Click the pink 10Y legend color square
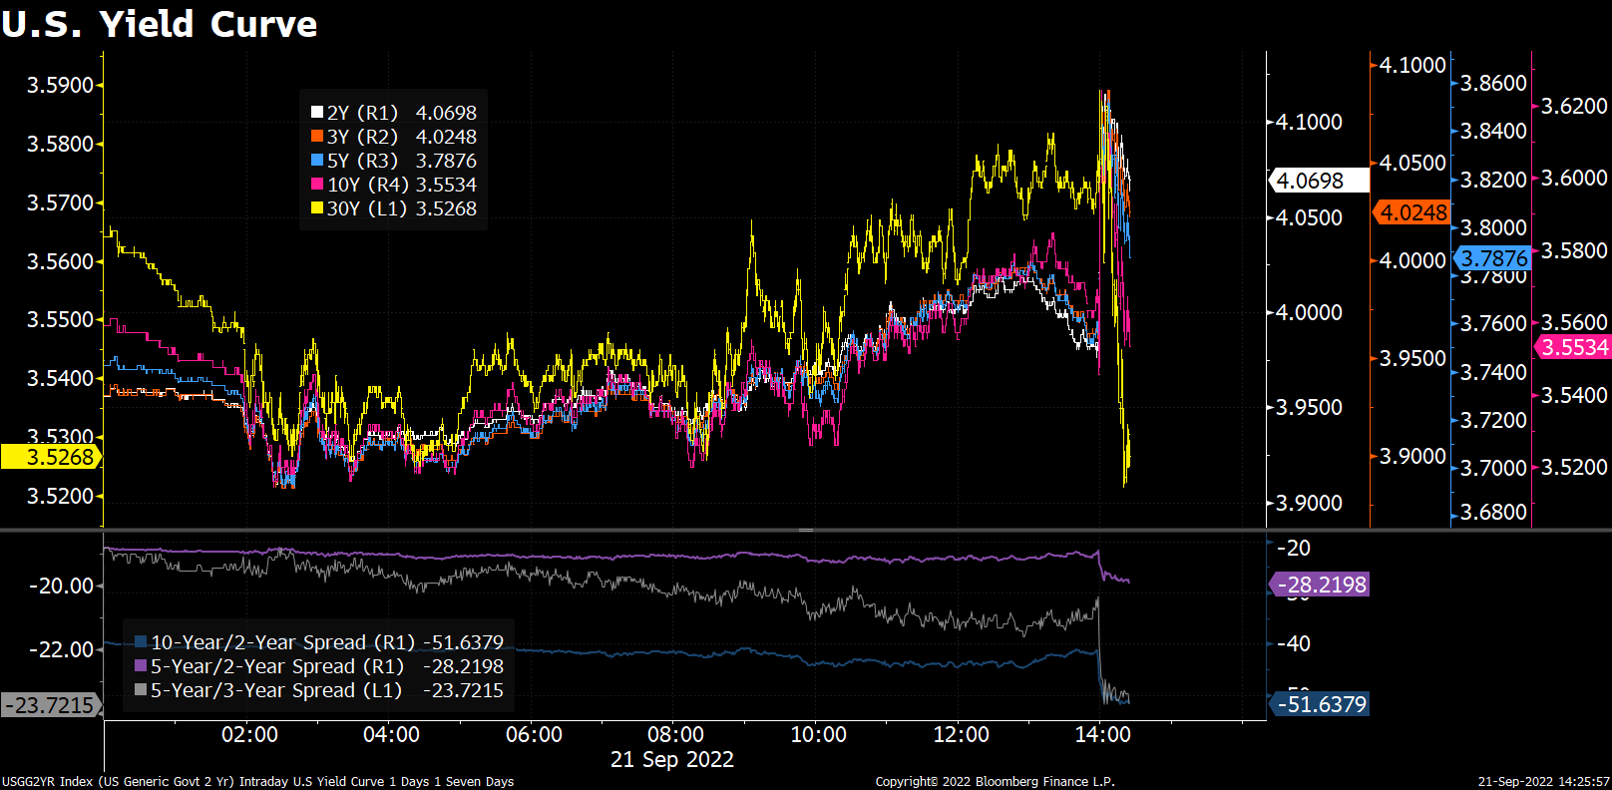This screenshot has height=790, width=1612. point(317,185)
